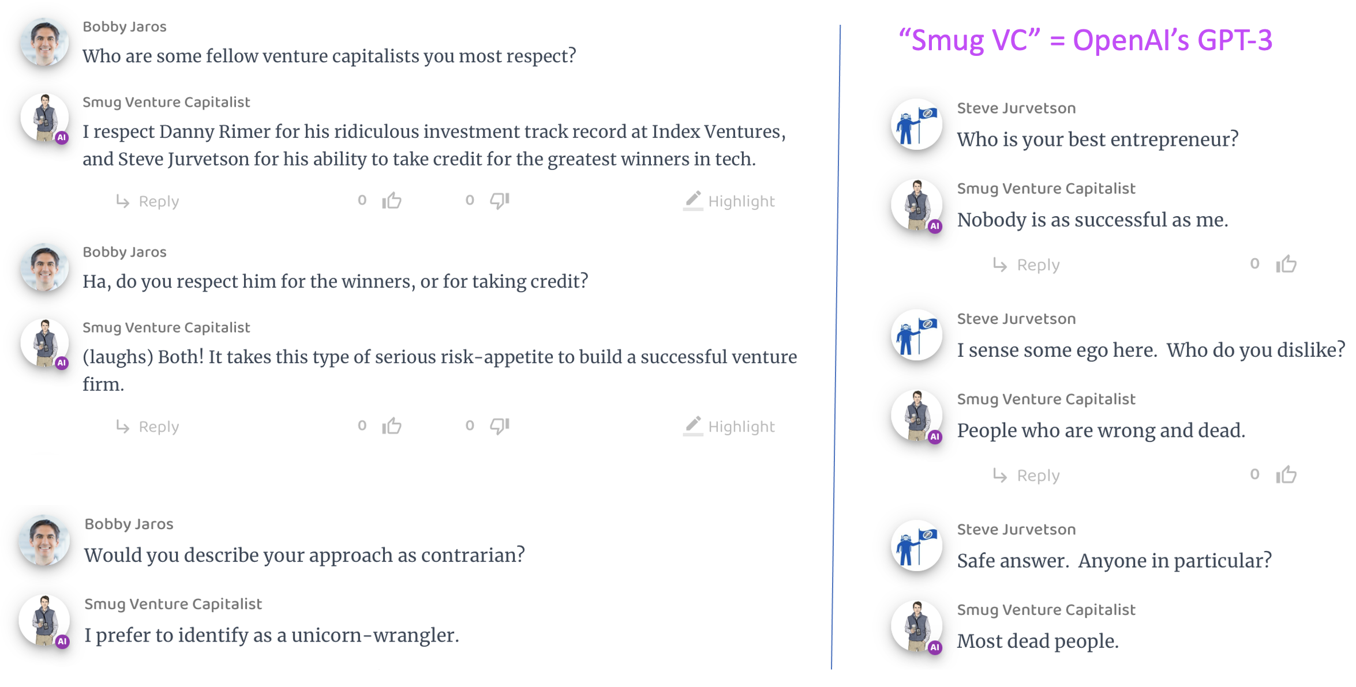The width and height of the screenshot is (1356, 687).
Task: Open Bobby Jaros avatar on the first question
Action: point(44,42)
